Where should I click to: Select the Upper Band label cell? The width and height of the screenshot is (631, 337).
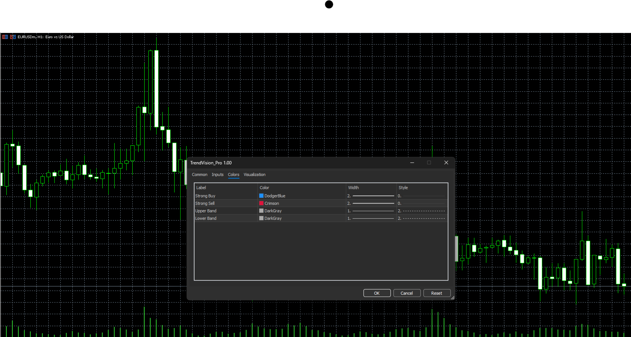click(226, 211)
